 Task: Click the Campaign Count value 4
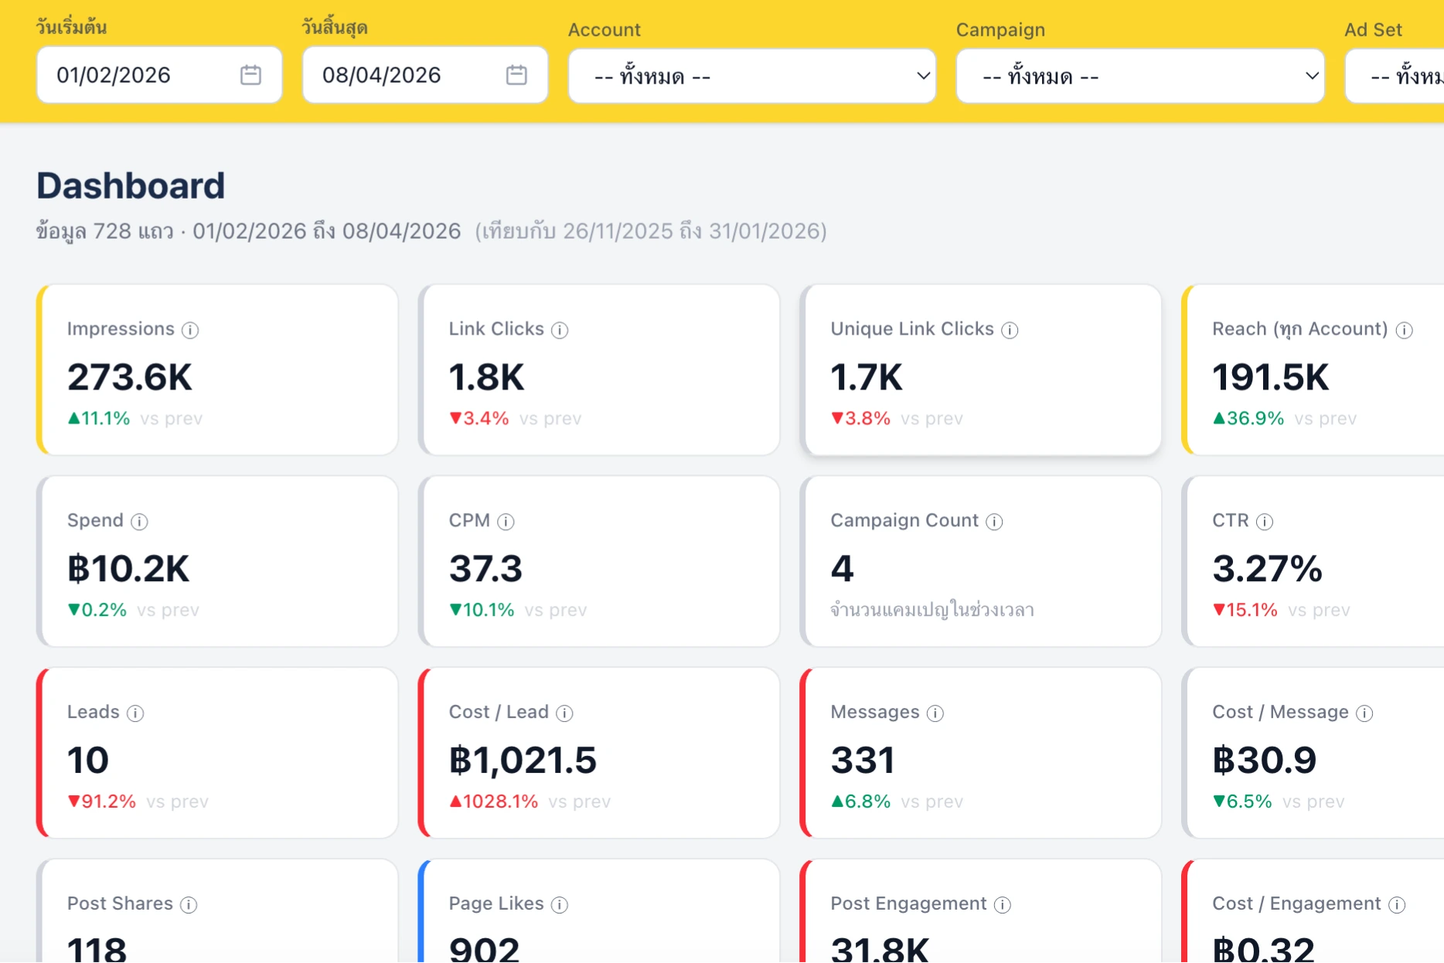842,569
